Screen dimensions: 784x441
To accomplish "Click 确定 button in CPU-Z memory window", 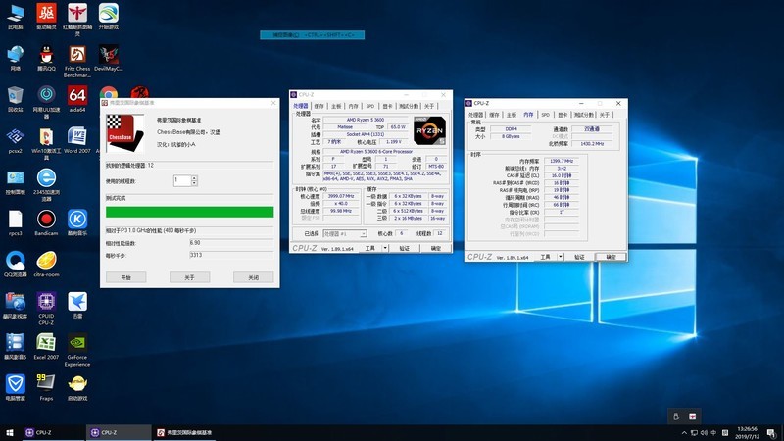I will coord(611,257).
